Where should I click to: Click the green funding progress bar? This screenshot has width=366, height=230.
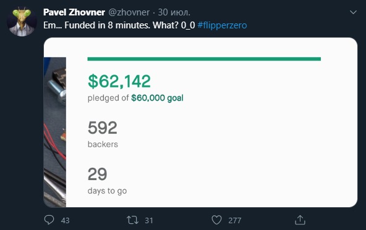(204, 59)
